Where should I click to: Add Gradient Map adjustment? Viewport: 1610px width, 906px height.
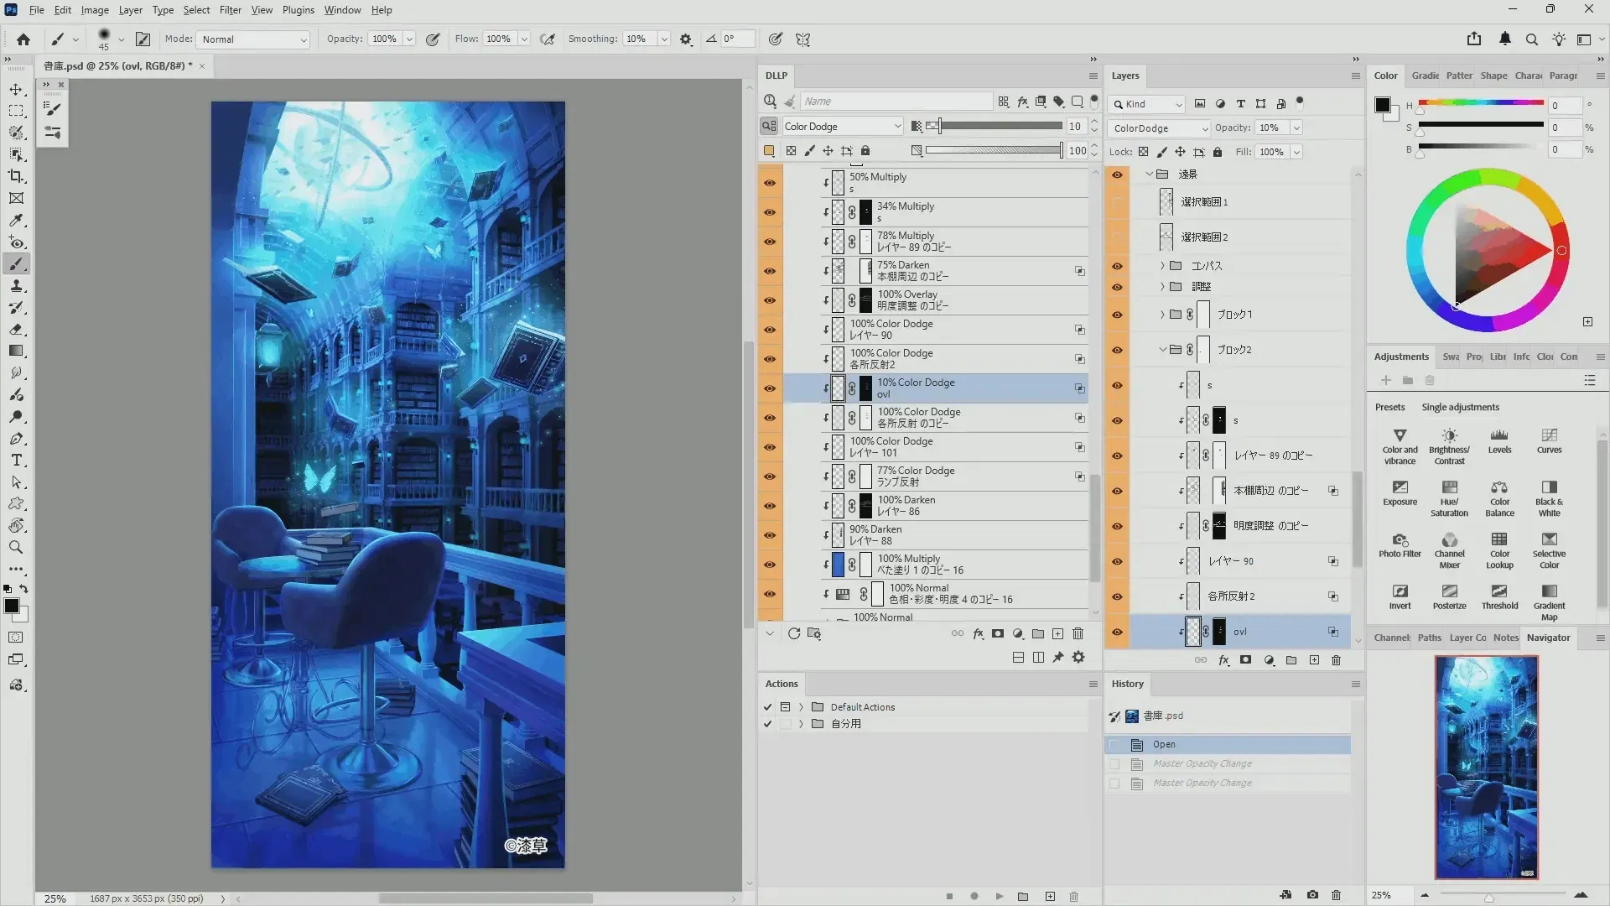(1549, 602)
